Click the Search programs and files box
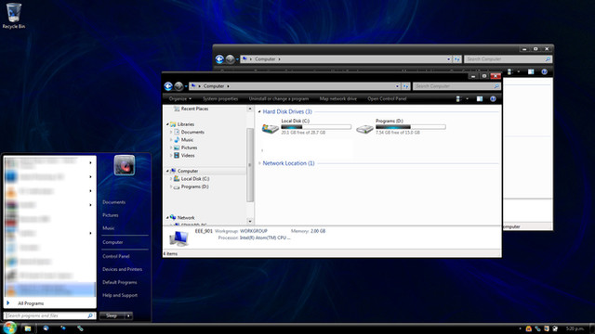 [x=48, y=315]
